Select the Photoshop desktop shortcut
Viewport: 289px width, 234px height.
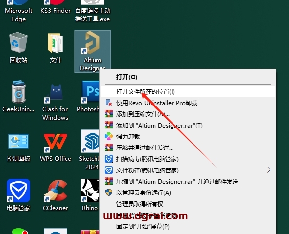pyautogui.click(x=89, y=96)
